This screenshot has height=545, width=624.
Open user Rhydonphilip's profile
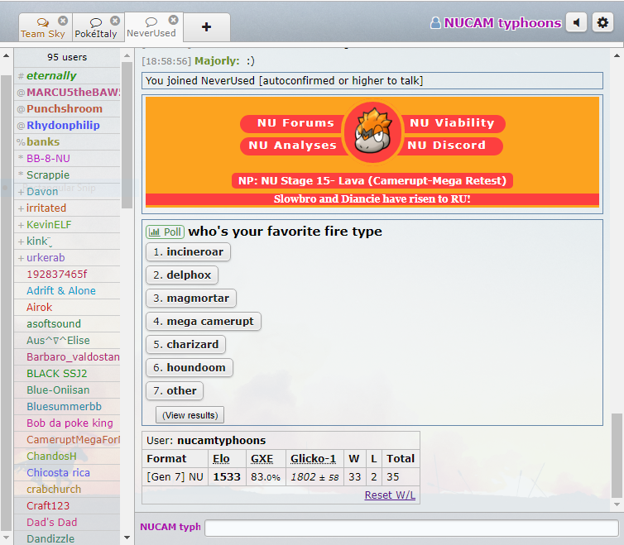(x=67, y=126)
